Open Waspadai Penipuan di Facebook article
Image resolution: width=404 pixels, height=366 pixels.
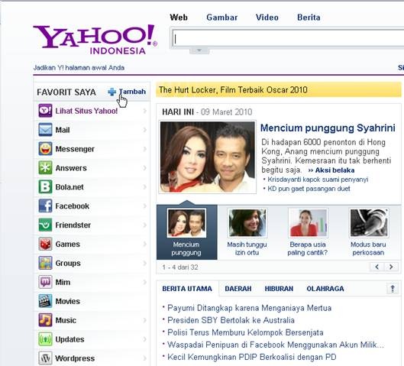276,345
